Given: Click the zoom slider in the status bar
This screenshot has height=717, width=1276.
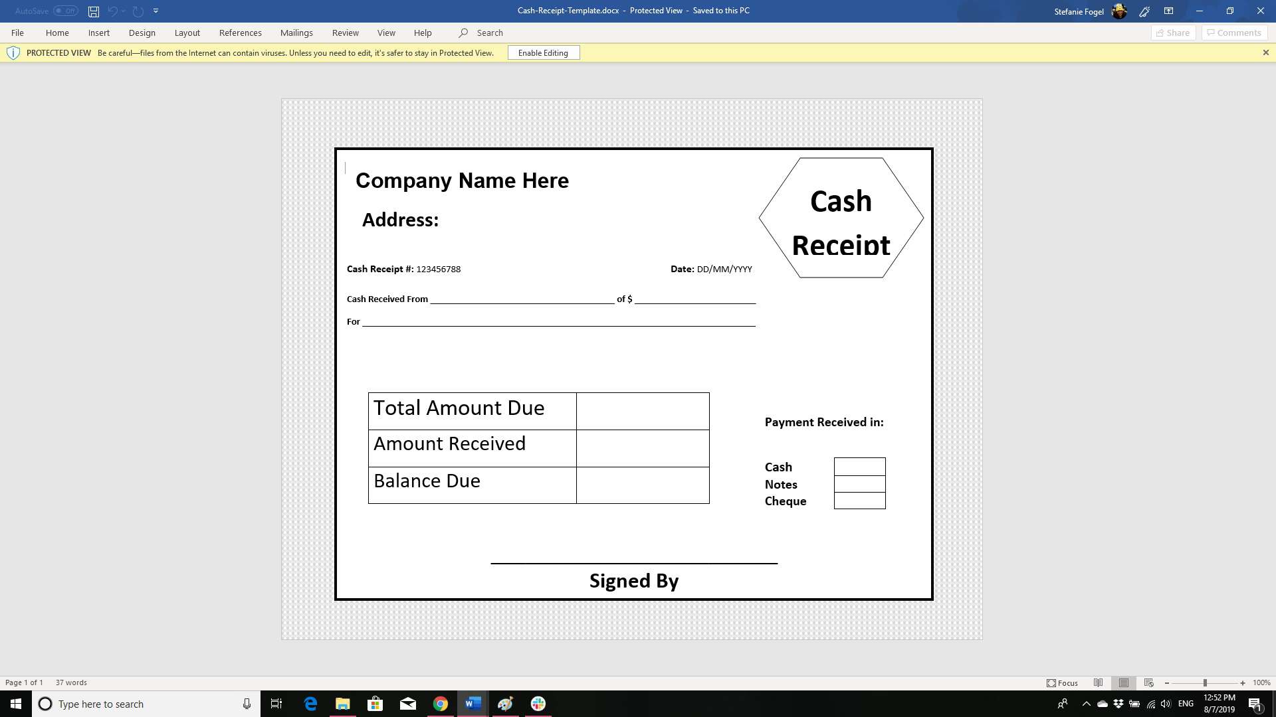Looking at the screenshot, I should point(1204,682).
